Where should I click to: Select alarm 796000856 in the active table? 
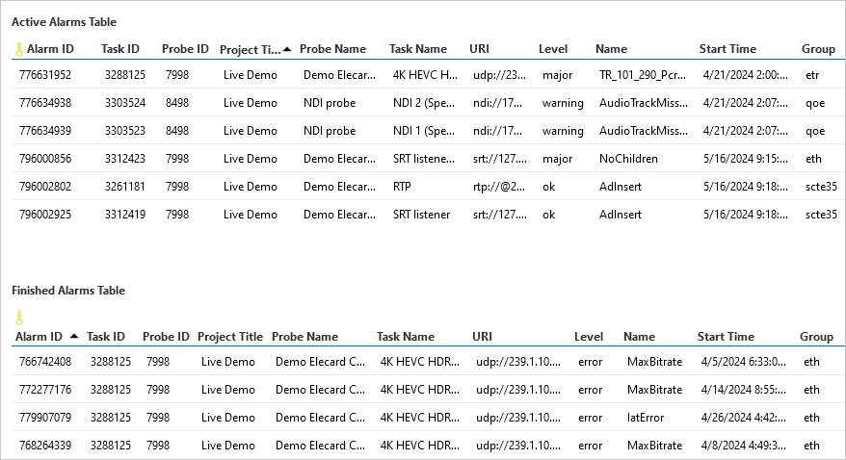(45, 159)
